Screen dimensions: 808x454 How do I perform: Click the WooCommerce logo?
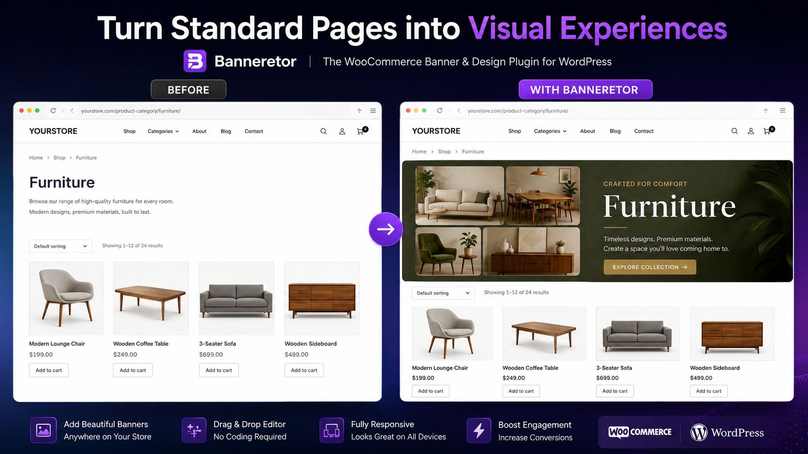(x=640, y=432)
